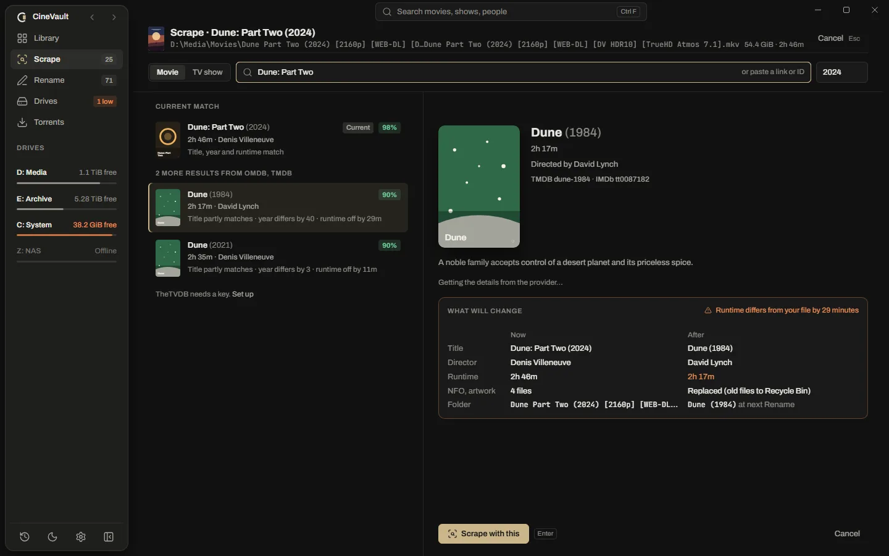Screen dimensions: 889x556
Task: Open Drives section showing 1 low
Action: (67, 101)
